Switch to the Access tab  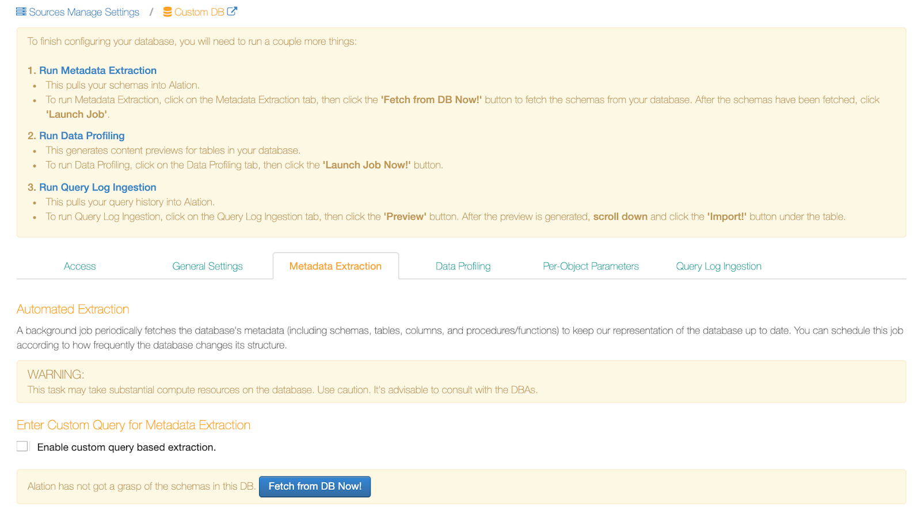pos(80,266)
